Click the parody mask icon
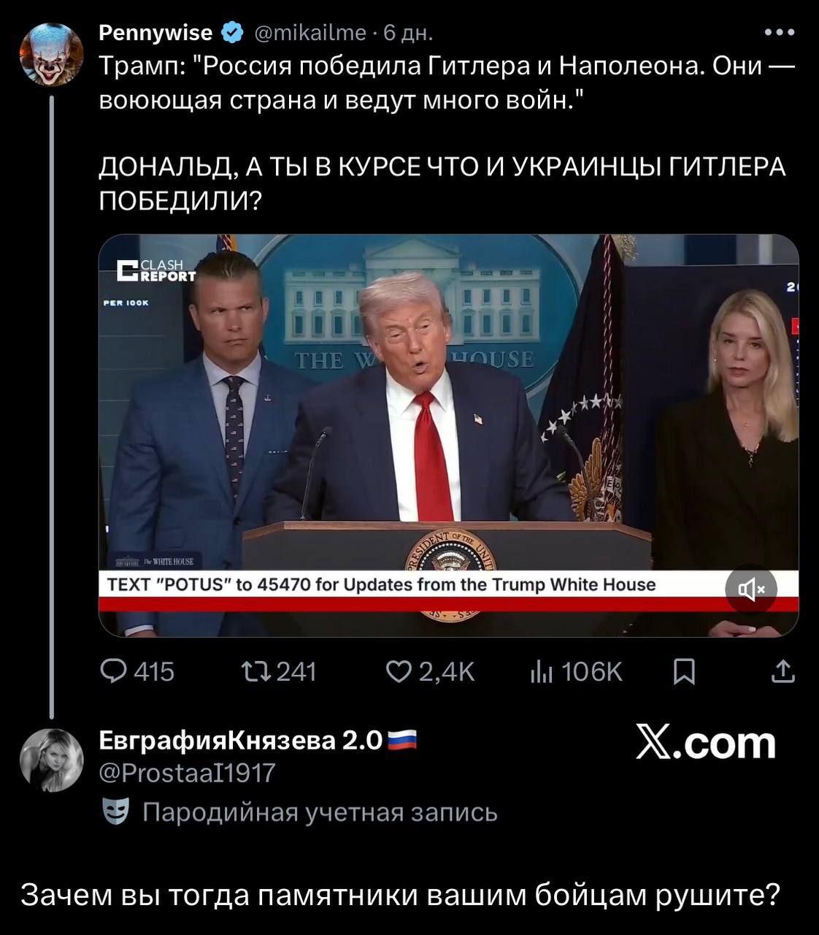 (114, 812)
